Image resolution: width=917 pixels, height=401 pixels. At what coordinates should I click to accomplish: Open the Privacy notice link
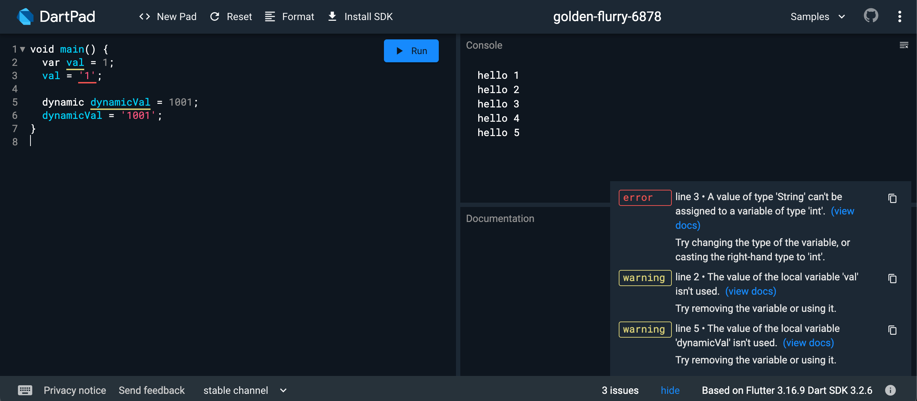(75, 390)
